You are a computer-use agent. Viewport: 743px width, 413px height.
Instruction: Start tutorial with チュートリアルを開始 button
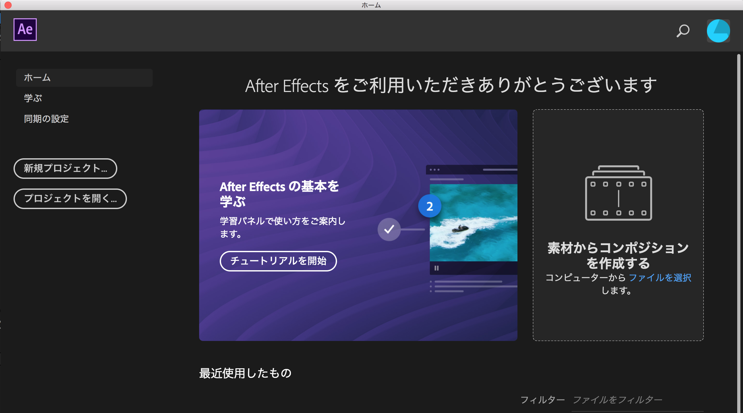pyautogui.click(x=278, y=261)
